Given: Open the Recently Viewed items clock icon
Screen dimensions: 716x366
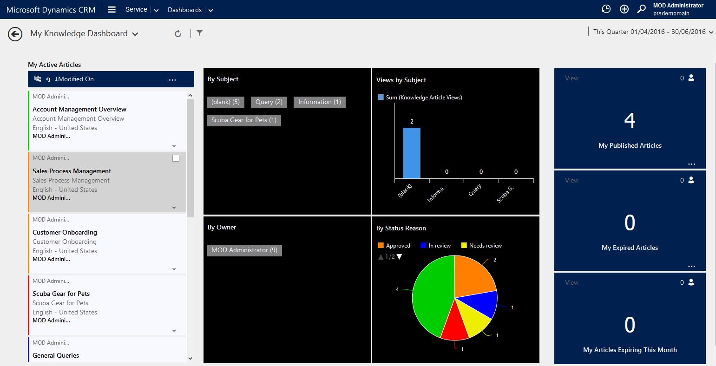Looking at the screenshot, I should click(606, 9).
